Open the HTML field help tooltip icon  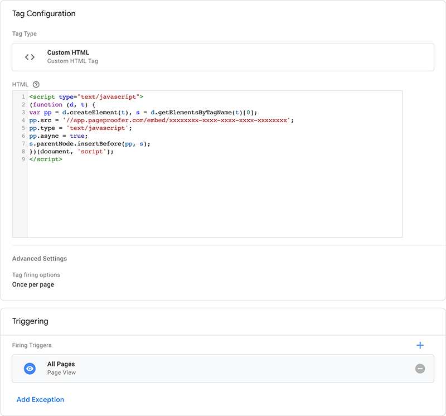coord(36,84)
